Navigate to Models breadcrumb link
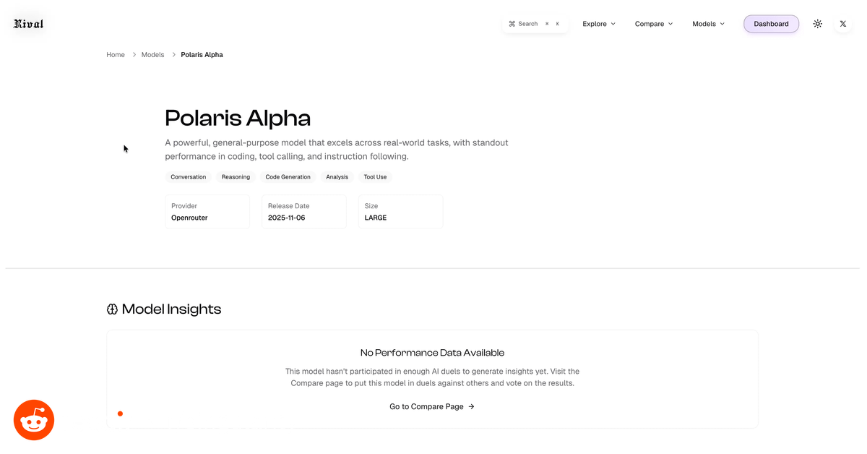 [x=152, y=55]
